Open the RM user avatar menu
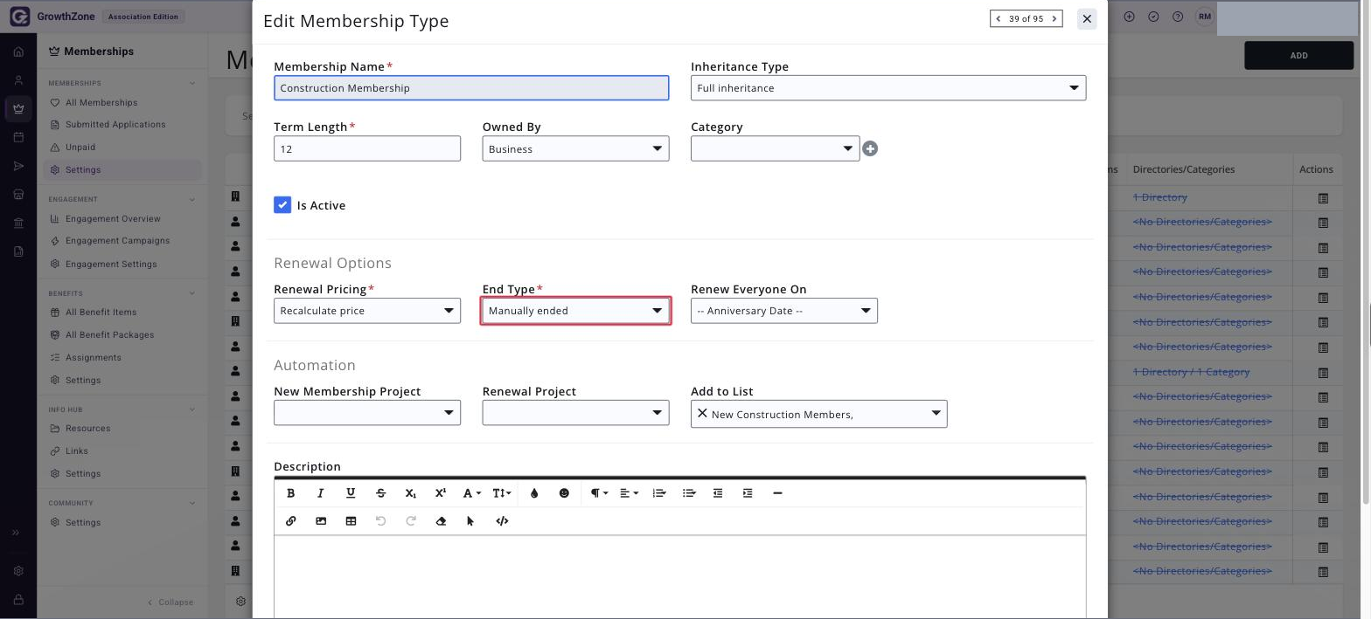 coord(1205,17)
